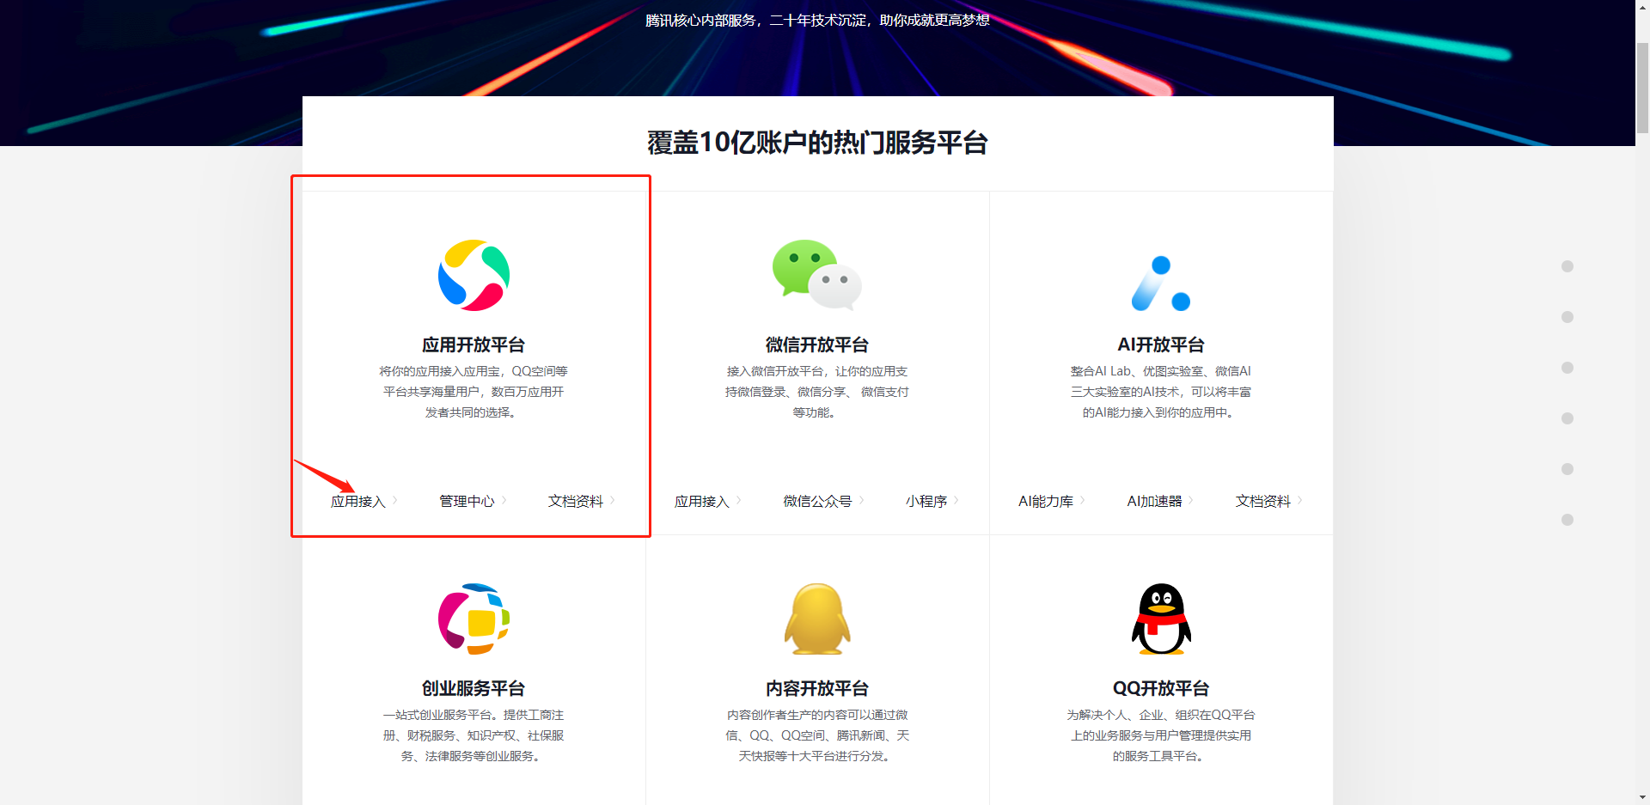
Task: Click the vertical scrollbar thumb
Action: pyautogui.click(x=1642, y=88)
